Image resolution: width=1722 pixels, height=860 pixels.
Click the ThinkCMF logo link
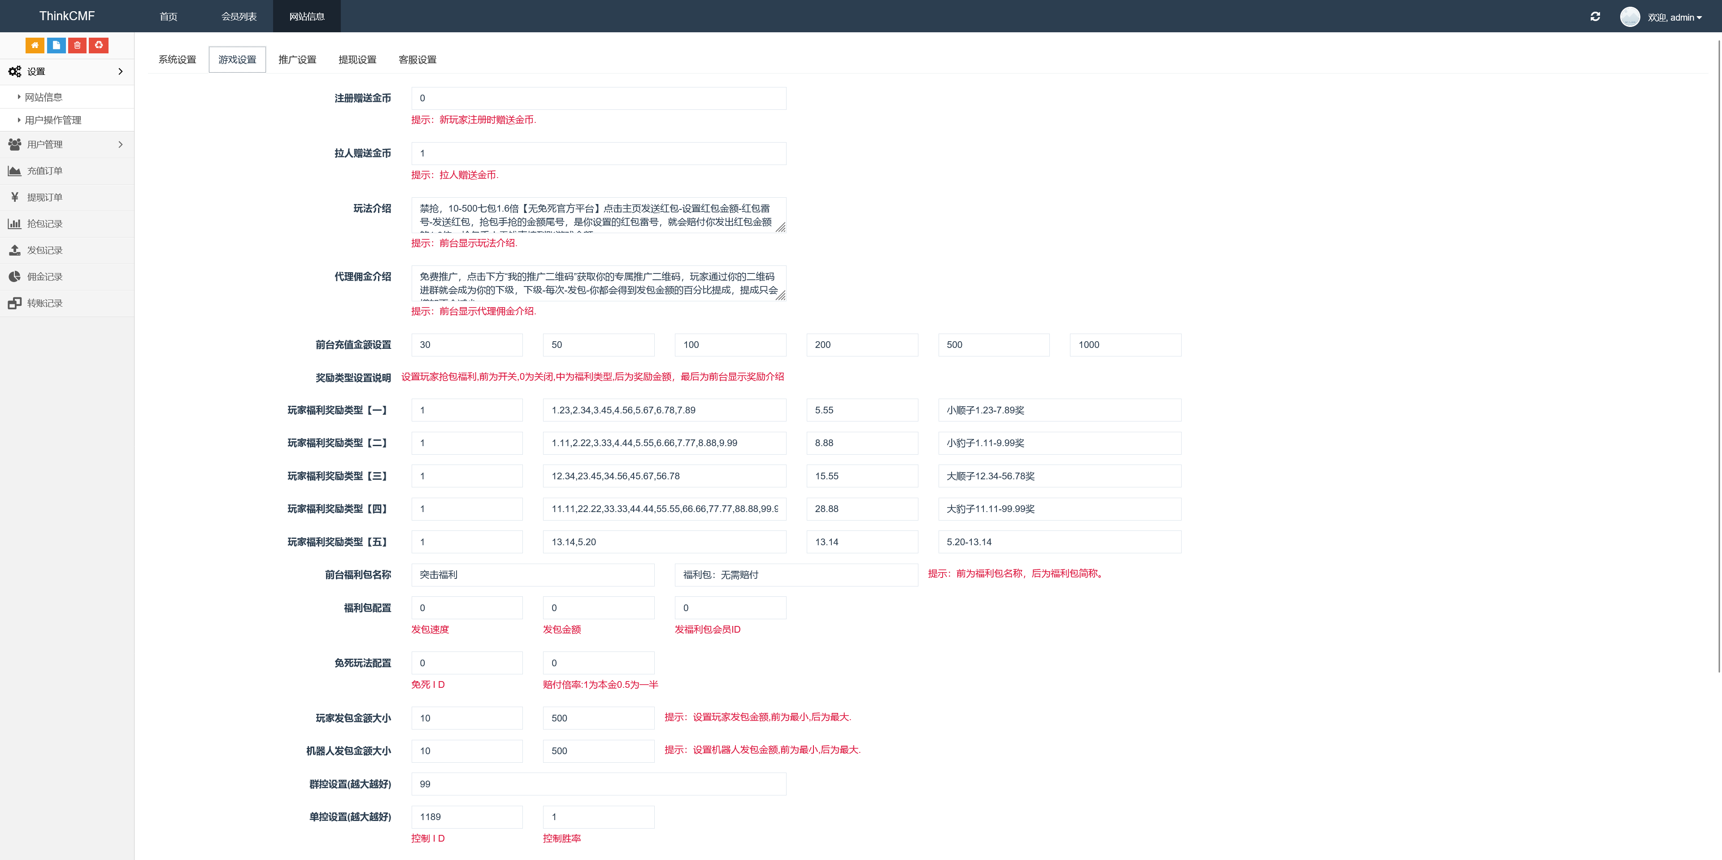(x=66, y=15)
